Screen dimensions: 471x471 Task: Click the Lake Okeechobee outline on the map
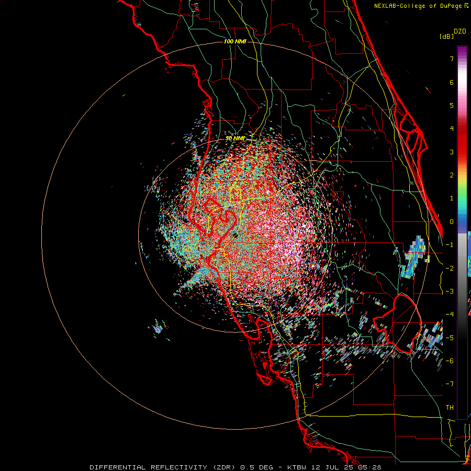tap(397, 324)
